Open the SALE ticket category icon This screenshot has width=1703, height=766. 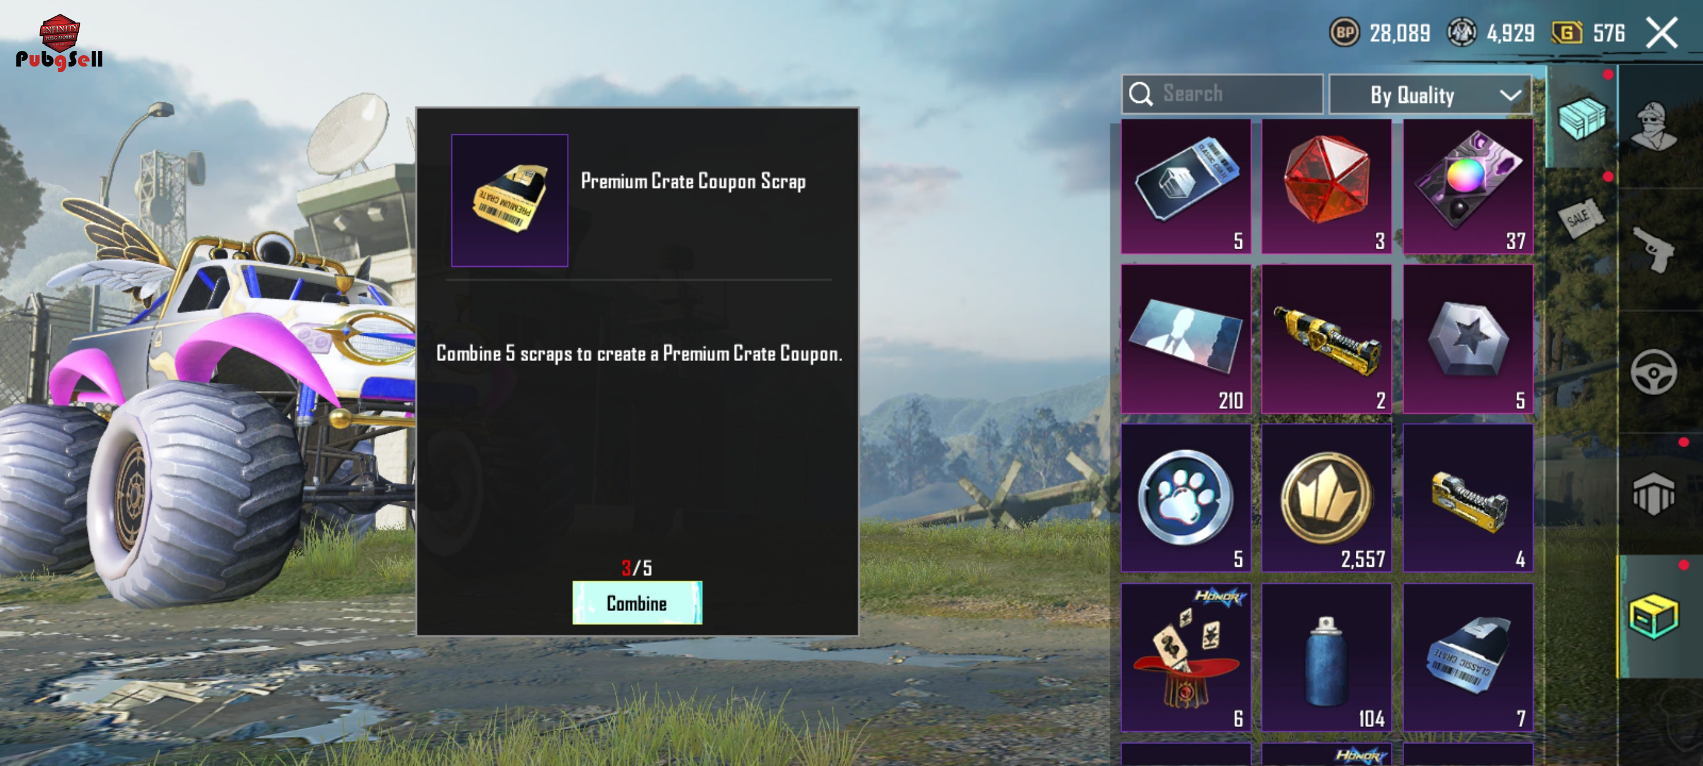tap(1581, 218)
